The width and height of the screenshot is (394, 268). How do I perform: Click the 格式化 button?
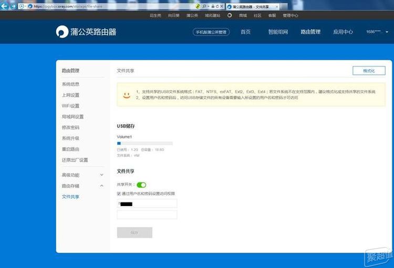(x=369, y=71)
